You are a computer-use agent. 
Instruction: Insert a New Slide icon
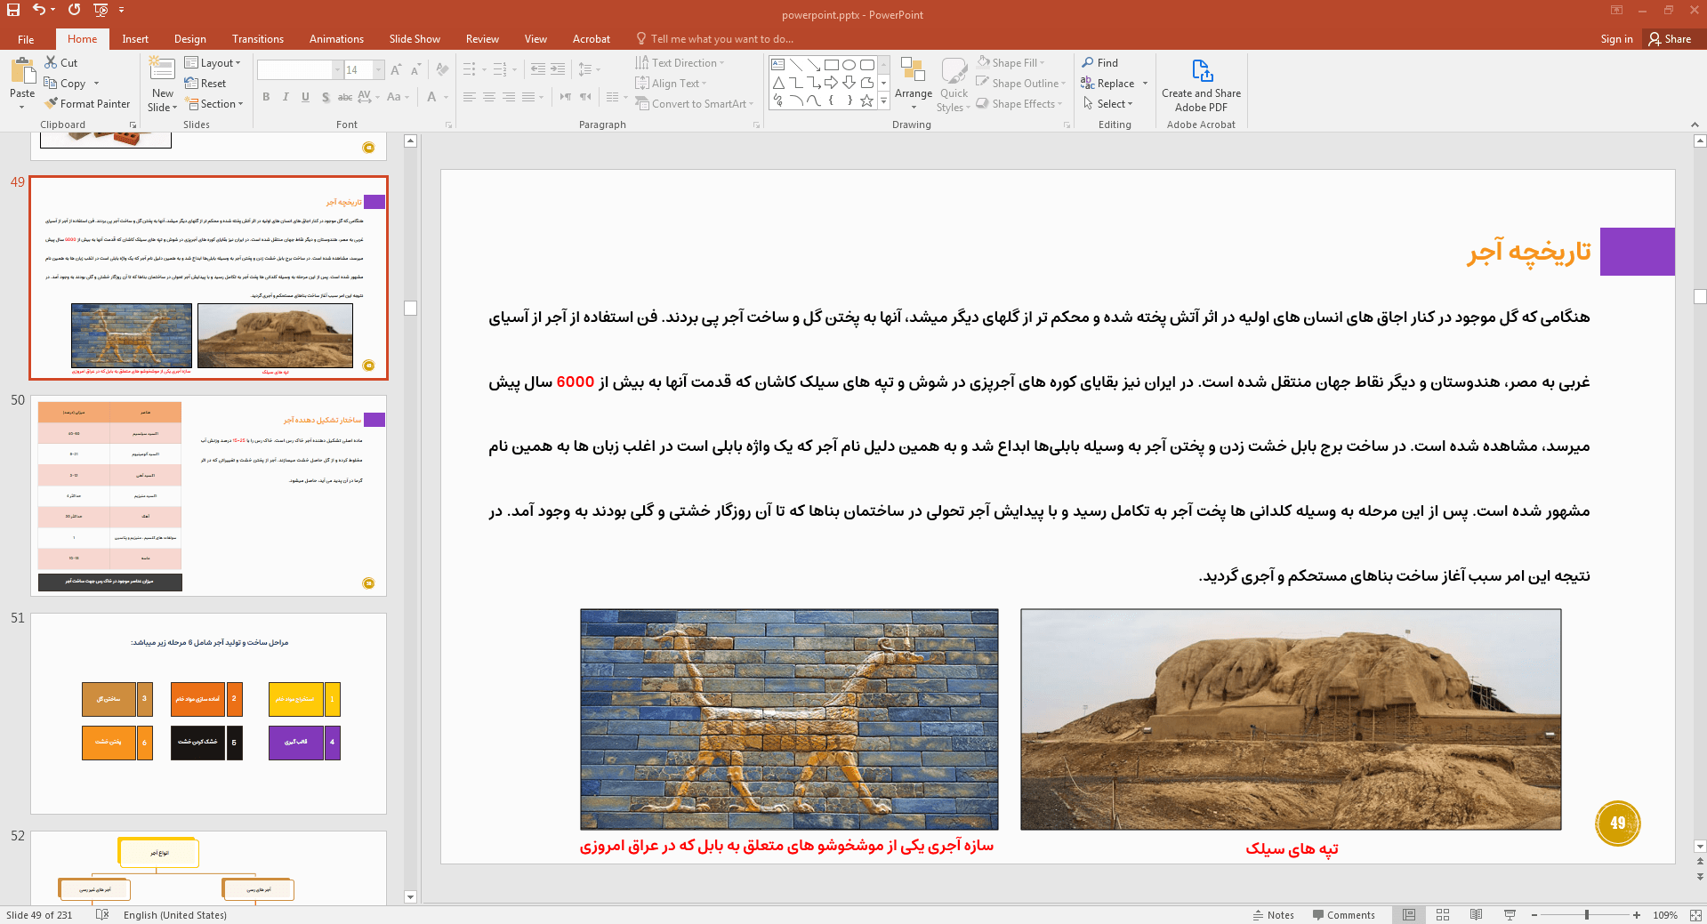(162, 68)
